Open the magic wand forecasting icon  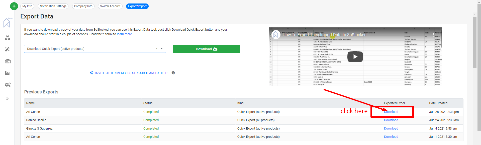click(7, 49)
